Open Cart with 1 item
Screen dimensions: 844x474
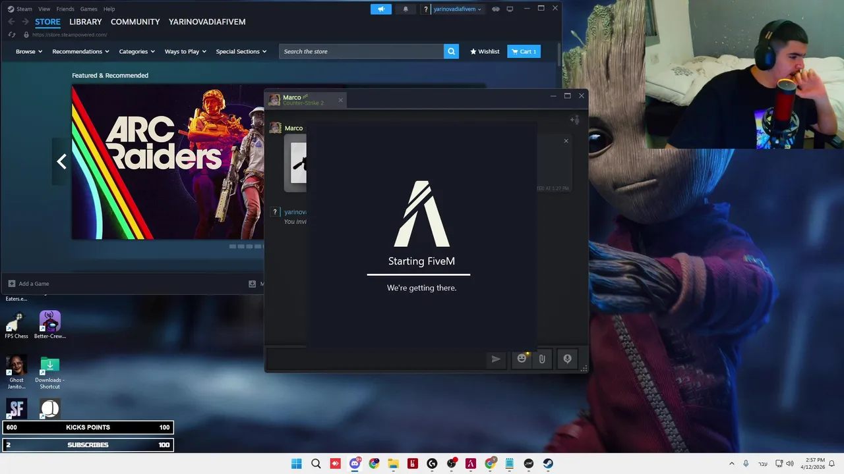click(524, 51)
